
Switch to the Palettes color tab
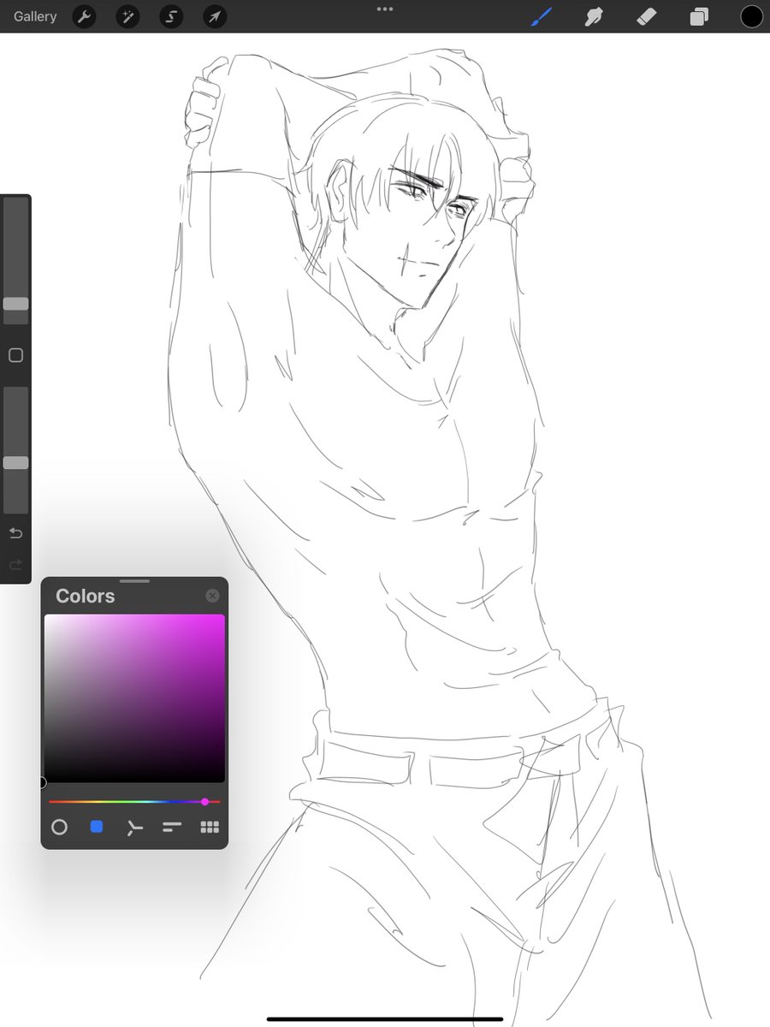210,827
